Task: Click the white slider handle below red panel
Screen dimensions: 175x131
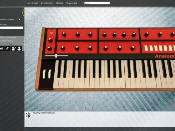Action: point(56,56)
